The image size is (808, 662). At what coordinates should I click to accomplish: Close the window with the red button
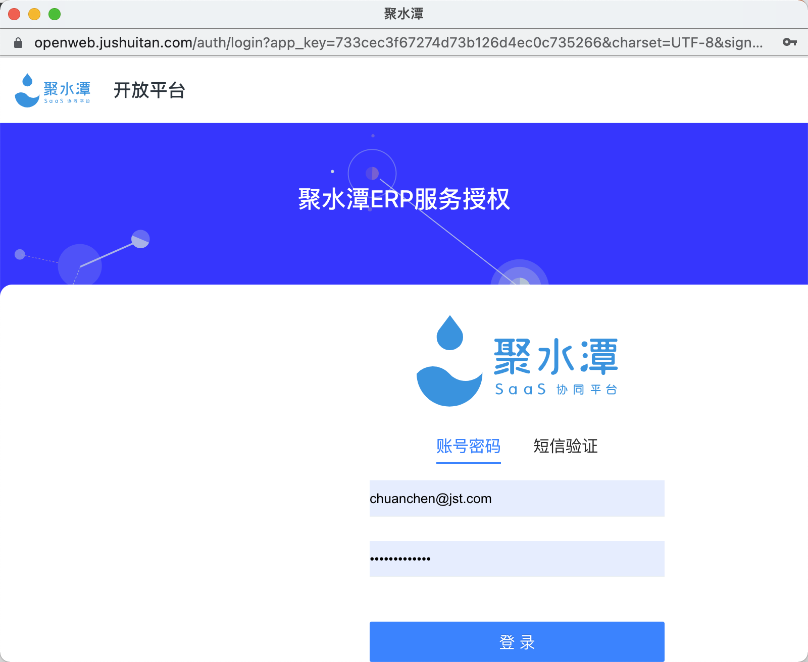click(14, 14)
